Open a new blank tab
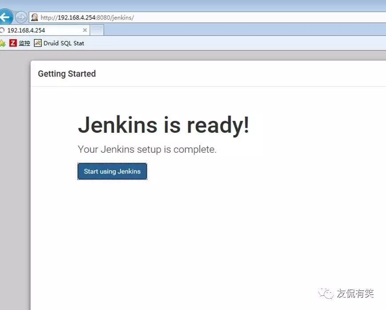 pos(97,30)
